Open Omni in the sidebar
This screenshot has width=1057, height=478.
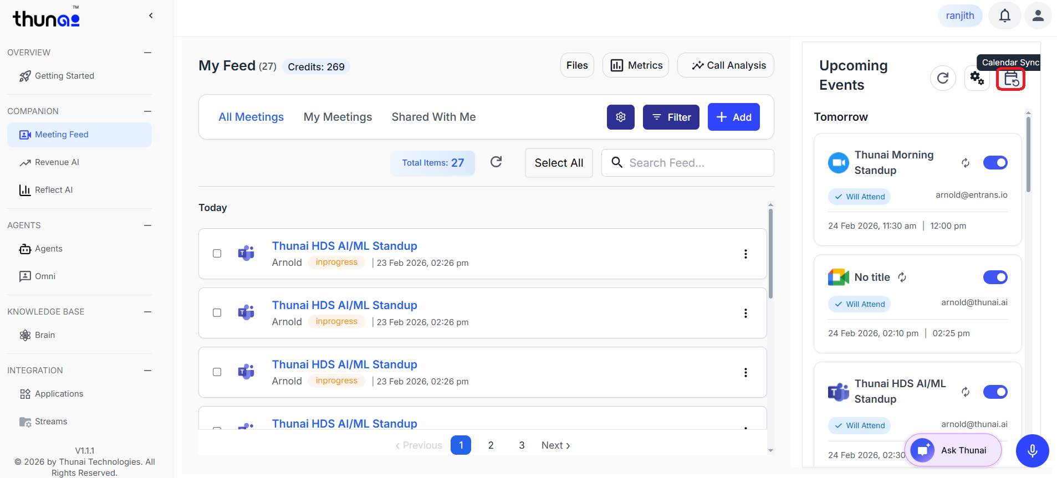tap(79, 276)
